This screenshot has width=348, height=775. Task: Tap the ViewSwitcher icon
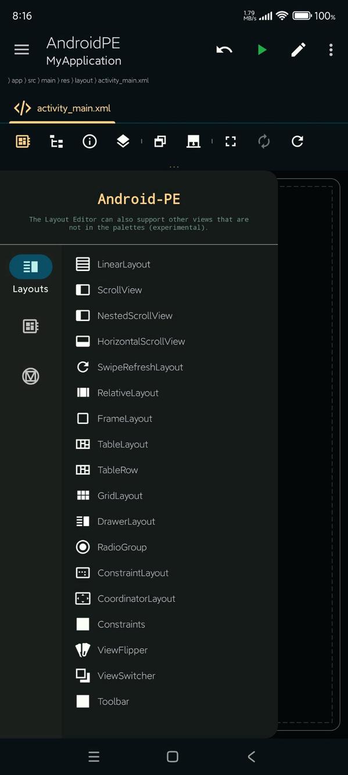(x=83, y=676)
